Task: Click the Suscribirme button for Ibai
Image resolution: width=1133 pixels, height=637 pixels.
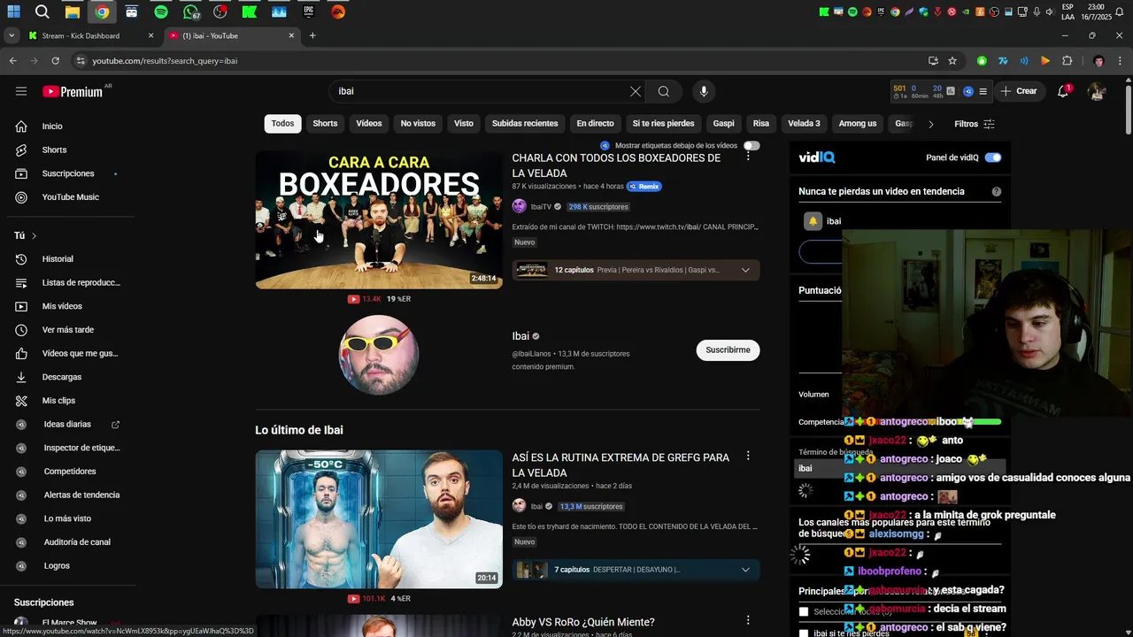Action: [728, 349]
